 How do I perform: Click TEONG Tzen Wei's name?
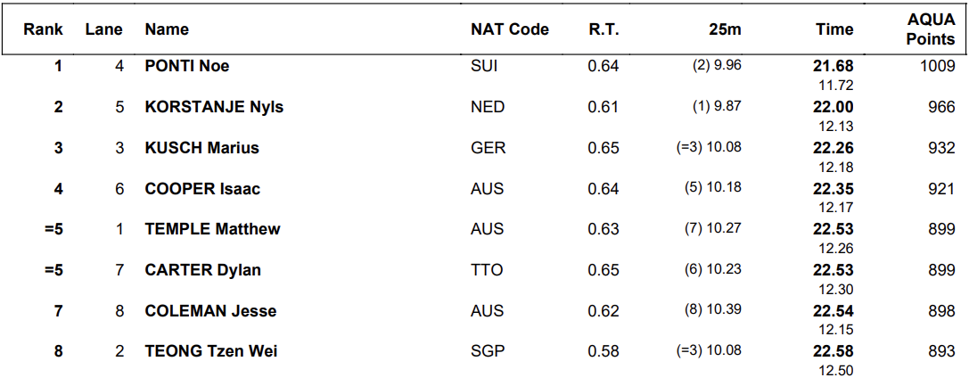210,351
